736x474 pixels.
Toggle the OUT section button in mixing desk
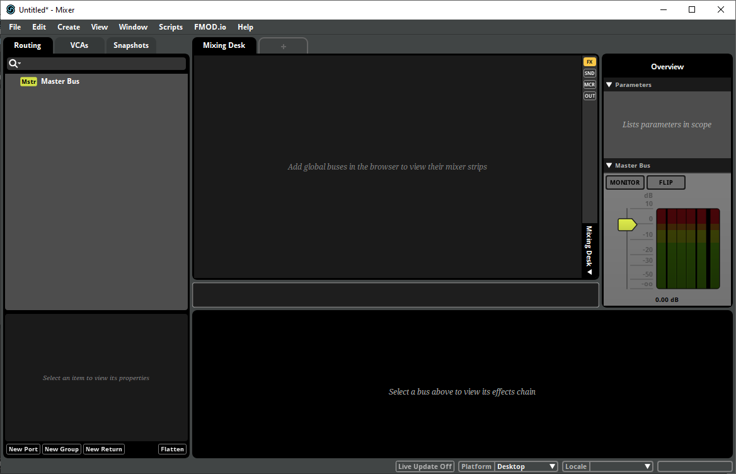(590, 96)
